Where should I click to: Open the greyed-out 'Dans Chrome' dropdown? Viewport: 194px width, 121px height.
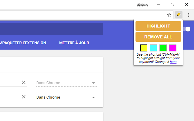point(67,83)
